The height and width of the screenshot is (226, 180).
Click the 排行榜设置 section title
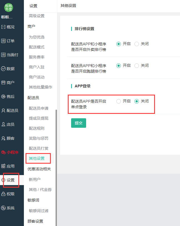tap(84, 29)
